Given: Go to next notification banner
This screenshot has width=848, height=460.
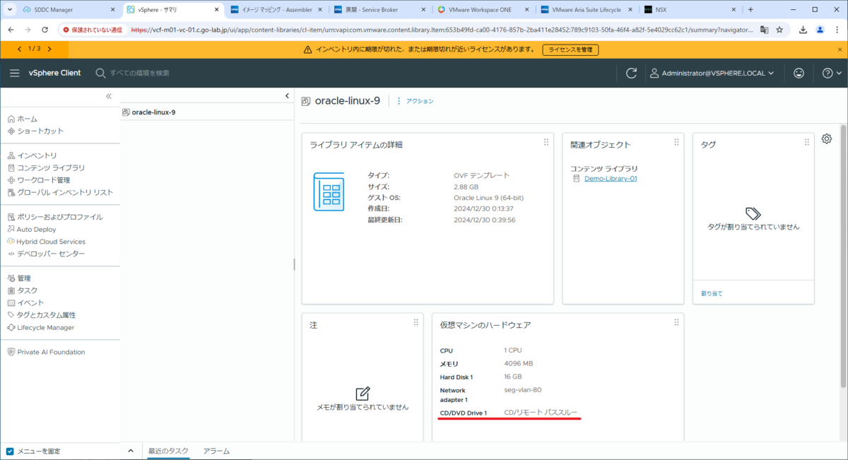Looking at the screenshot, I should [49, 49].
